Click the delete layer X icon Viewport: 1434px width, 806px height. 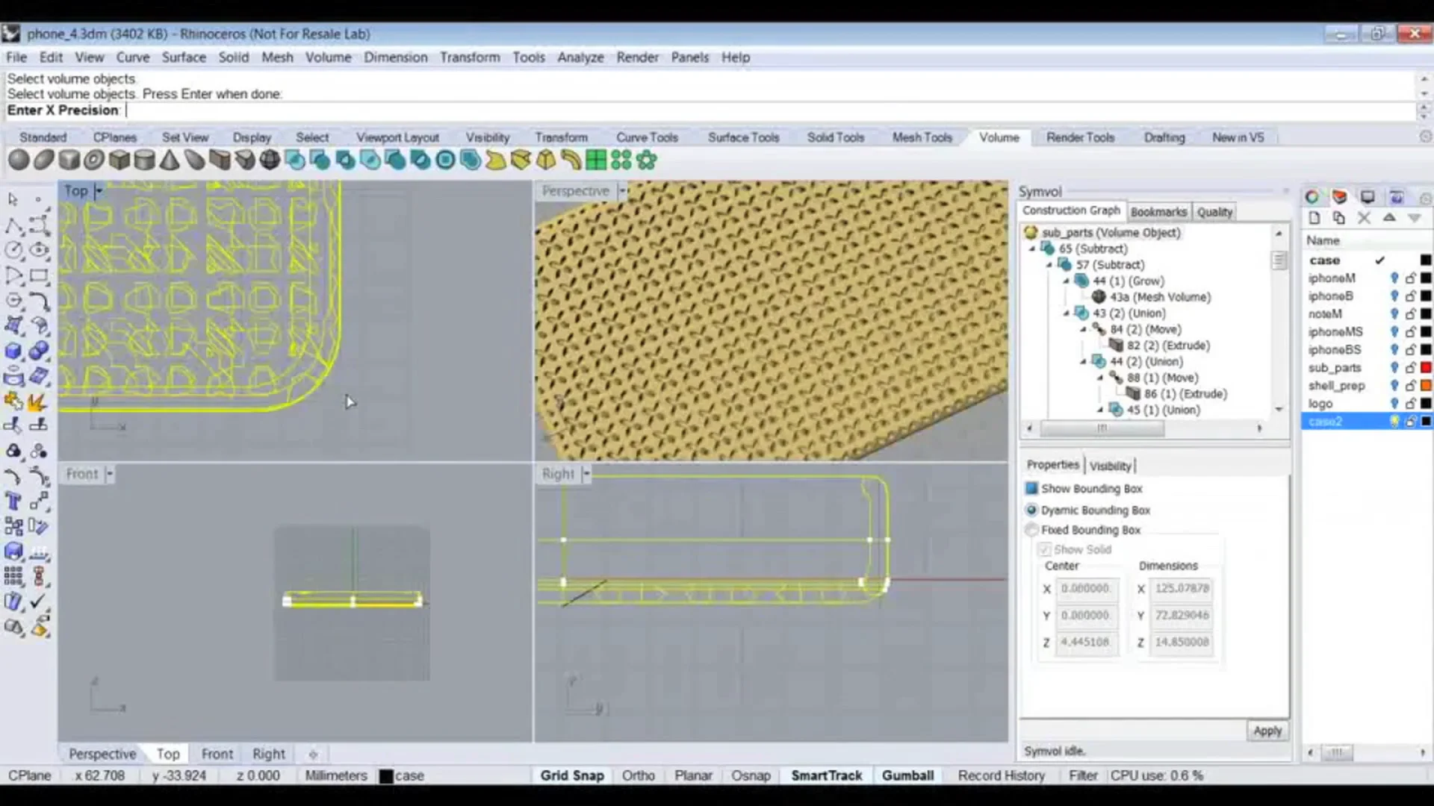coord(1364,218)
